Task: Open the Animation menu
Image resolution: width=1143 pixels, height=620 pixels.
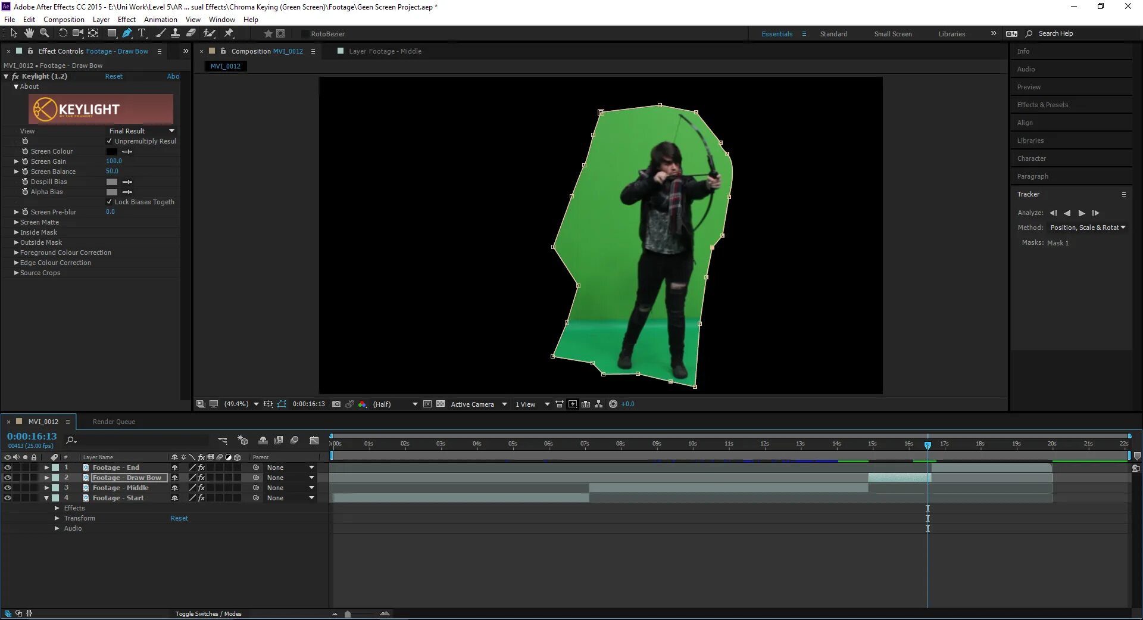Action: (x=161, y=19)
